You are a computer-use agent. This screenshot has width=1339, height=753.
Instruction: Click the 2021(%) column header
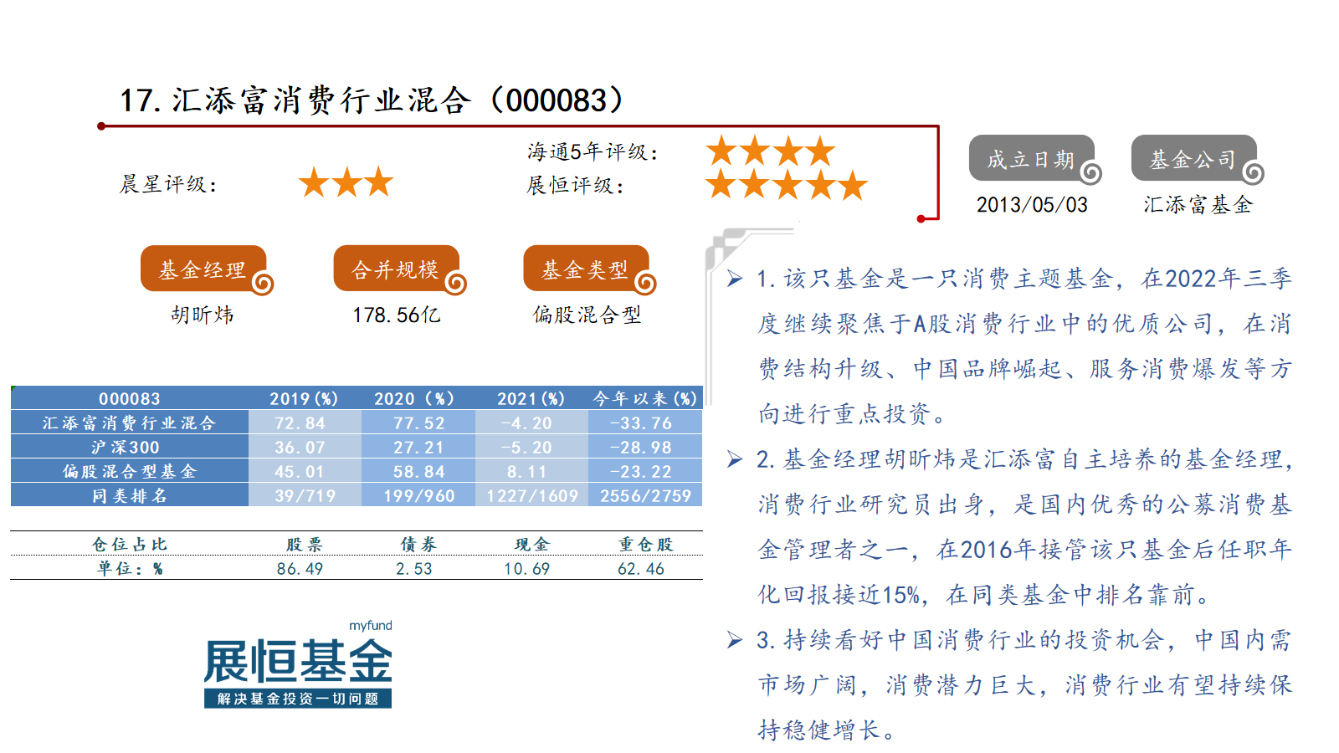point(531,398)
